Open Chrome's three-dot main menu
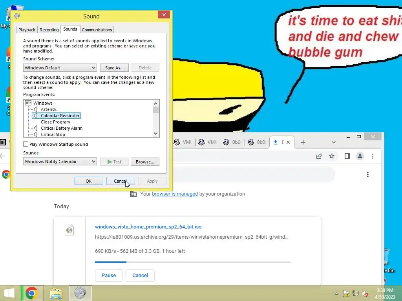Image resolution: width=402 pixels, height=301 pixels. pos(373,156)
